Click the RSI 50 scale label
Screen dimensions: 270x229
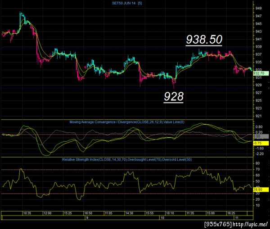click(x=257, y=181)
